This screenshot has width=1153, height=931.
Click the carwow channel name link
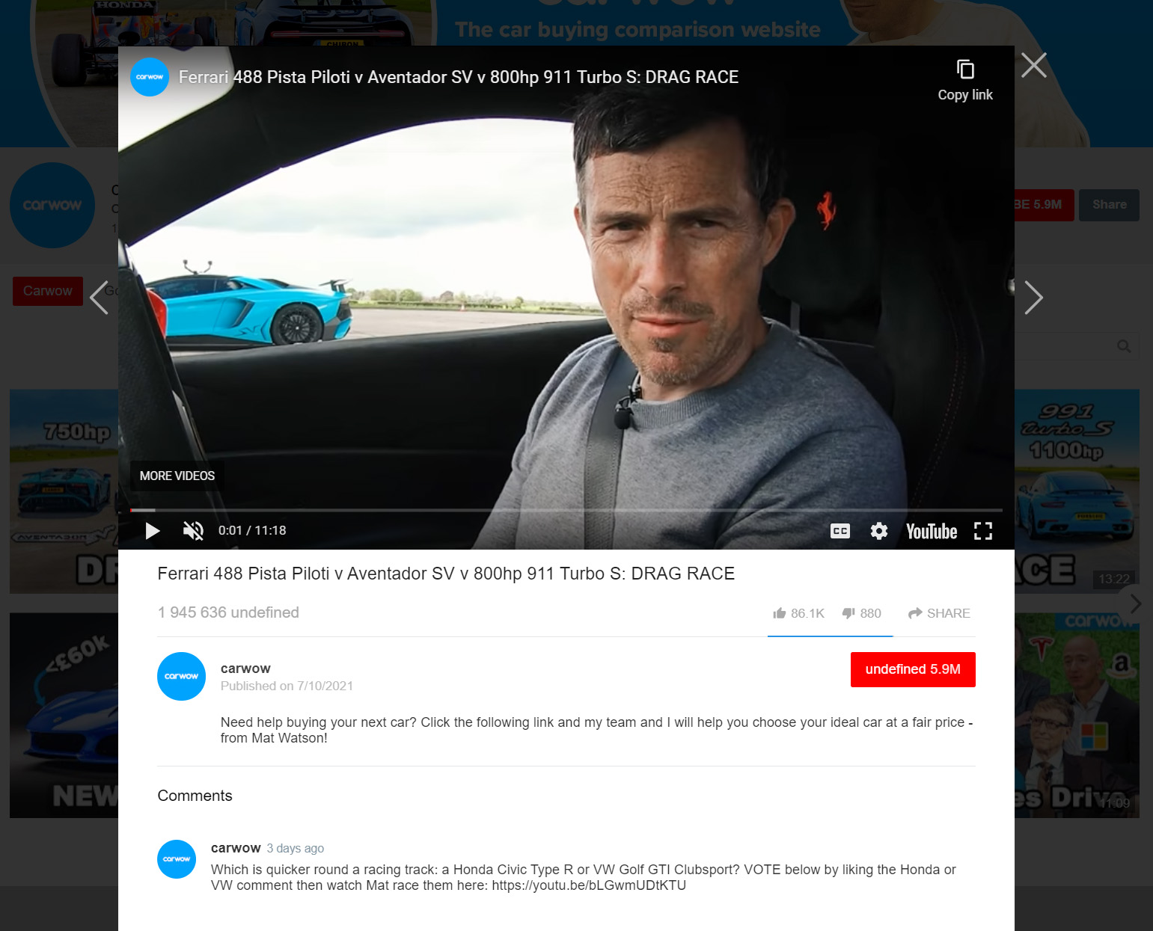pos(245,669)
